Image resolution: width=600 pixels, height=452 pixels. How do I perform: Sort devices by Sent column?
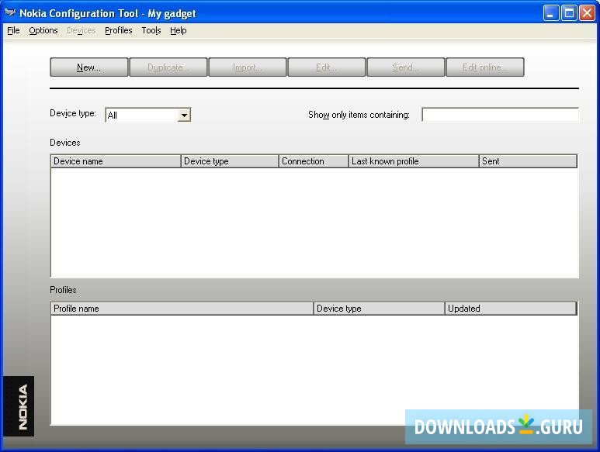click(528, 161)
